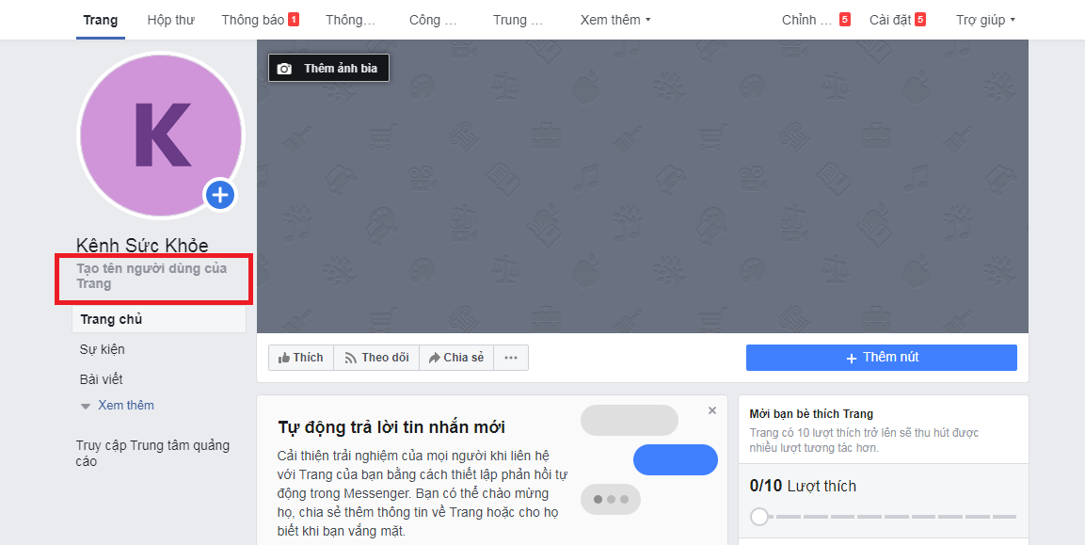The image size is (1085, 545).
Task: Click the Thích thumbs-up button
Action: [x=301, y=358]
